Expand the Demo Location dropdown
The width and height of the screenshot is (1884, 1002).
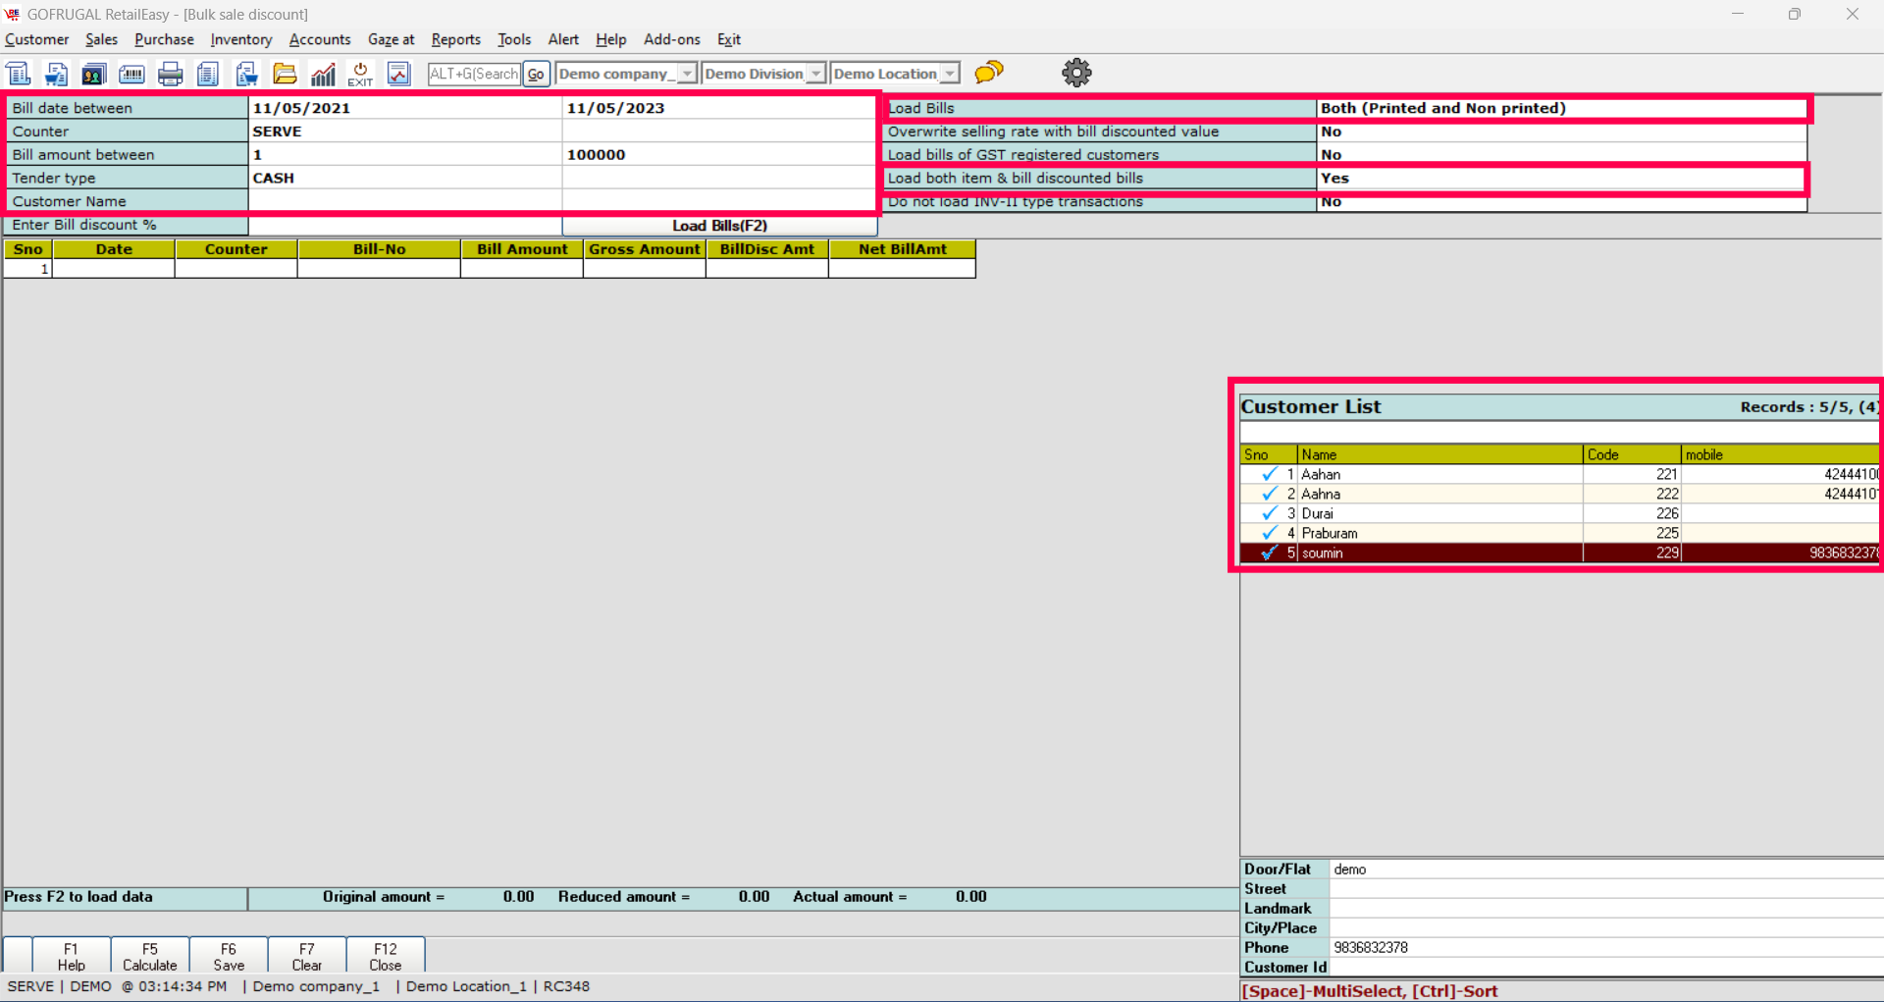click(949, 74)
